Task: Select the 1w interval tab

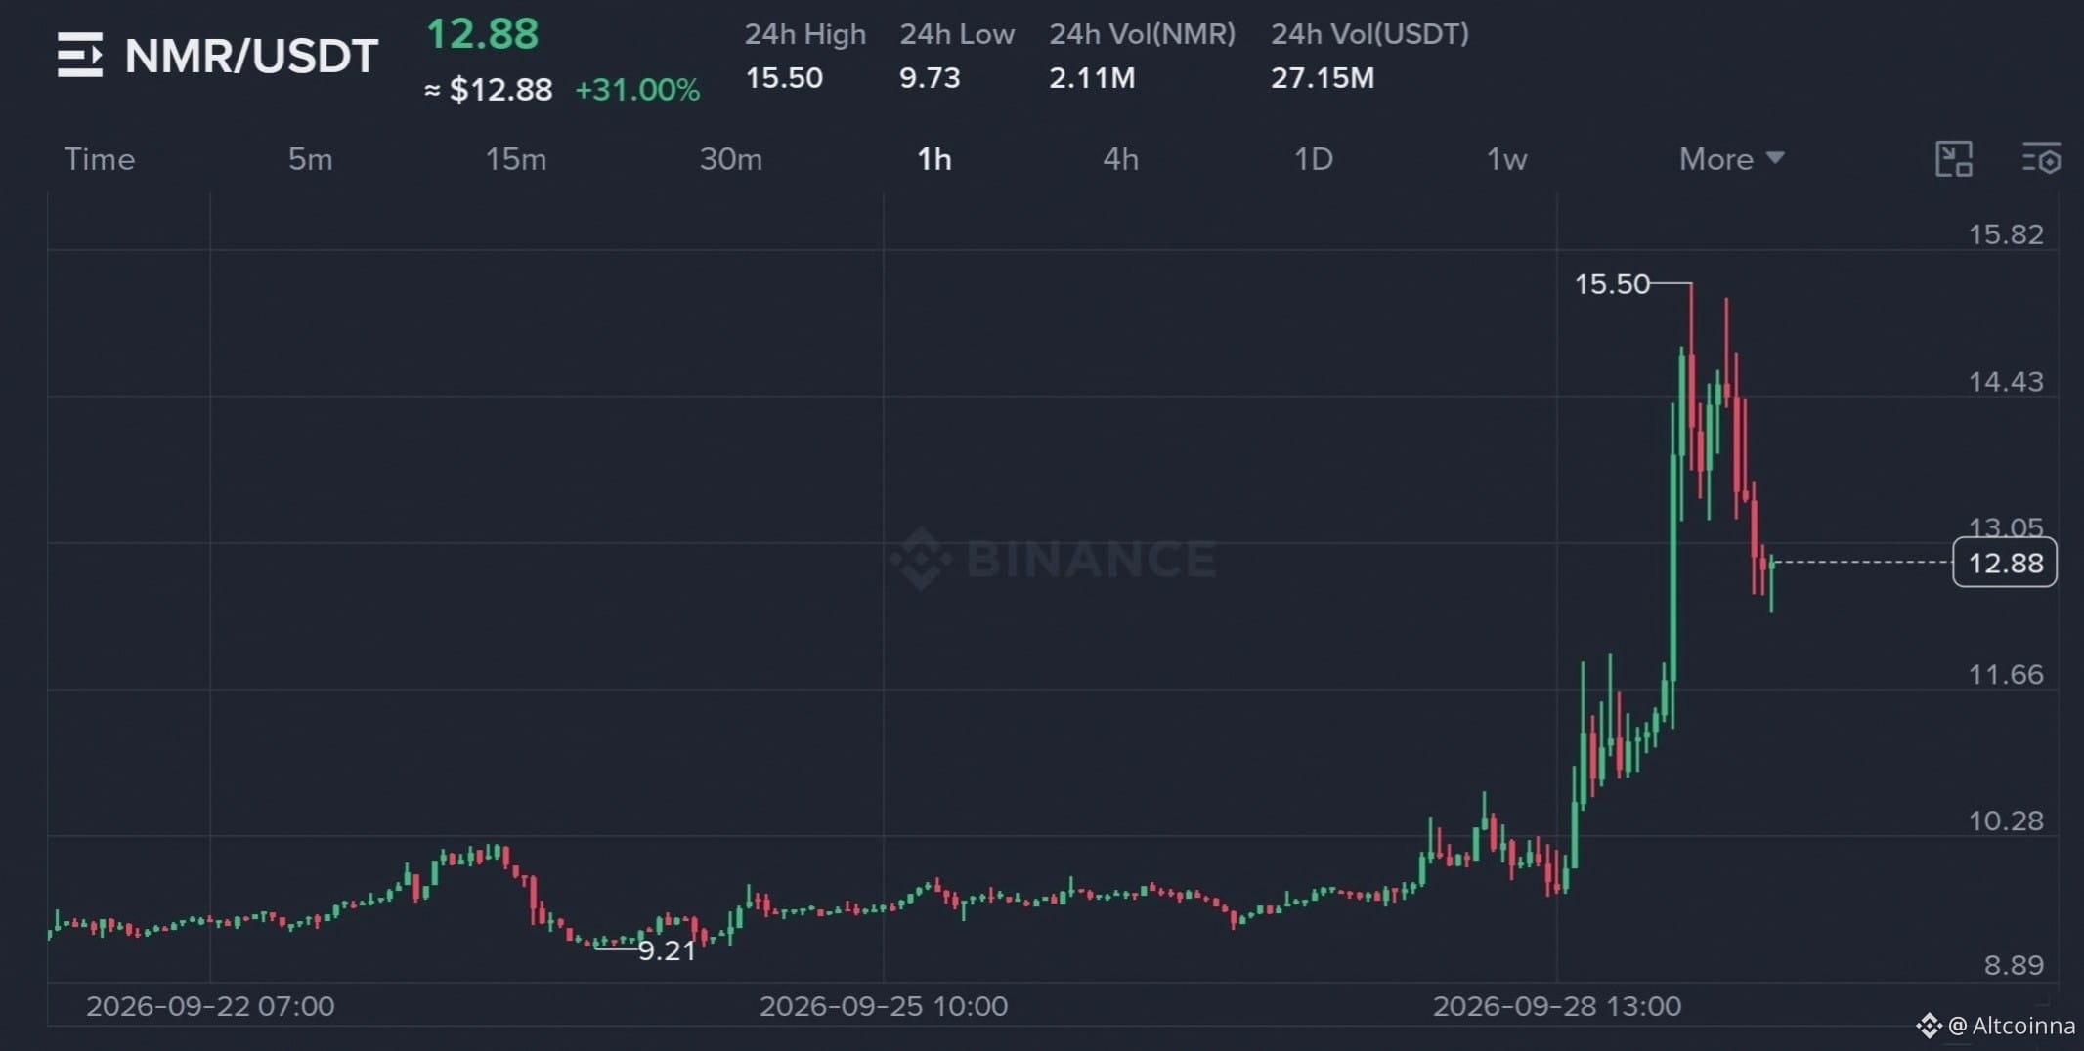Action: pyautogui.click(x=1506, y=159)
